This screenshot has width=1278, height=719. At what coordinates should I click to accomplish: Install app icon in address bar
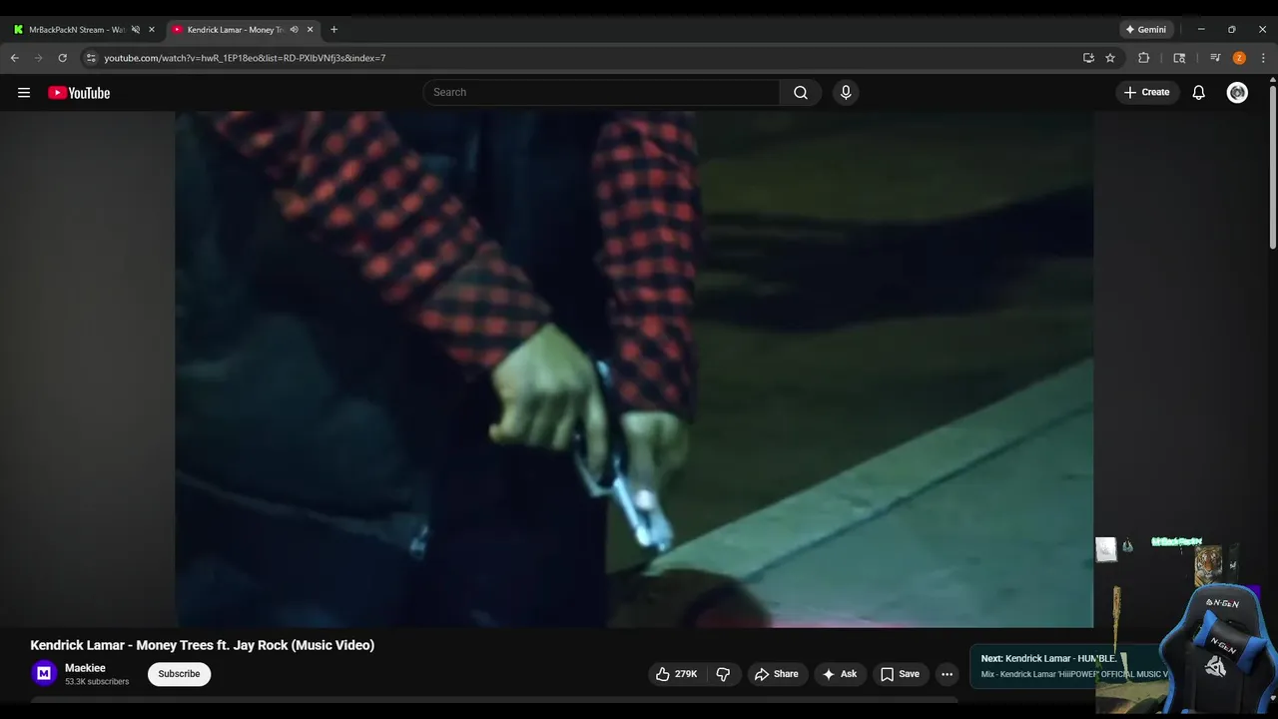(1088, 58)
